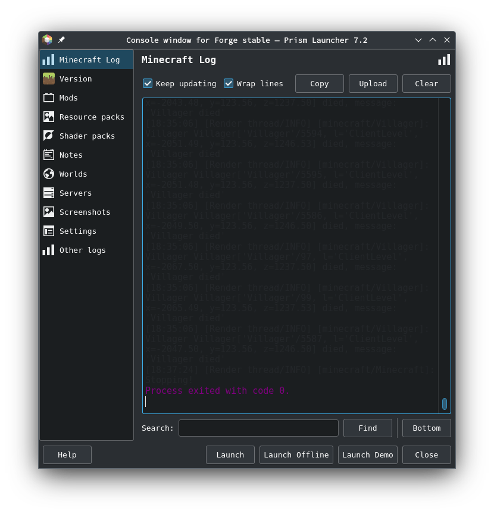Click the Screenshots icon
This screenshot has height=514, width=494.
point(49,212)
